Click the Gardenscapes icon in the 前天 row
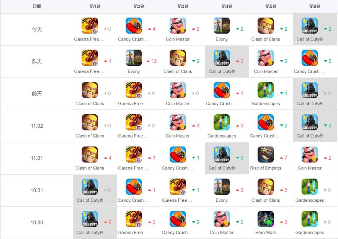This screenshot has width=338, height=239. [265, 90]
